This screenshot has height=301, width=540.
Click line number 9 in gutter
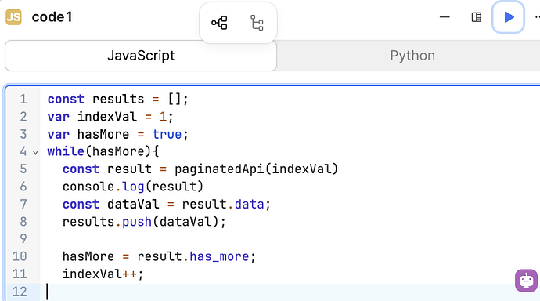(x=23, y=238)
